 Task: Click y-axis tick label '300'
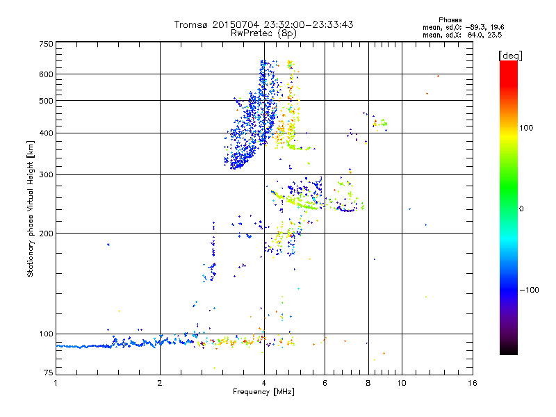[x=46, y=175]
